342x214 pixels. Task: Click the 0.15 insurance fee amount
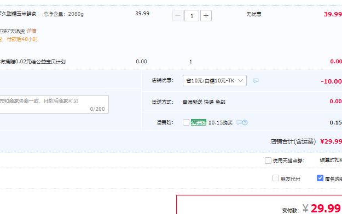tap(335, 123)
